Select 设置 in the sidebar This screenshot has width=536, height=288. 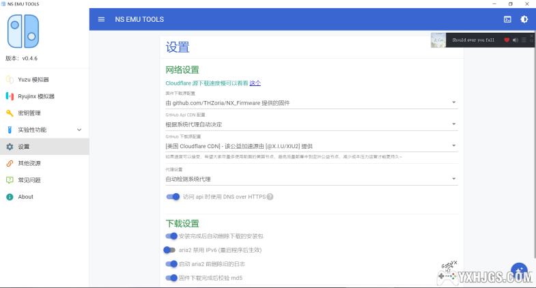pos(44,147)
